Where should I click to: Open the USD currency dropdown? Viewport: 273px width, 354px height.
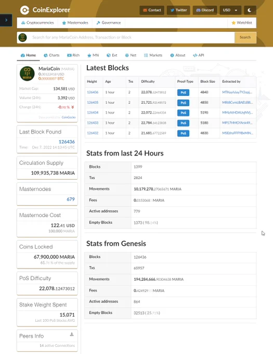[x=230, y=10]
